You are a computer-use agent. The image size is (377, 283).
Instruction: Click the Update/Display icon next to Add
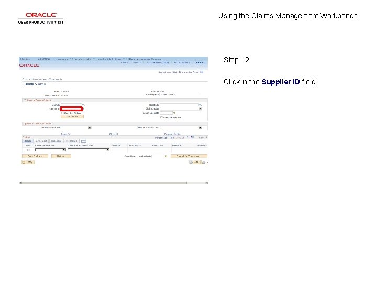pyautogui.click(x=204, y=162)
